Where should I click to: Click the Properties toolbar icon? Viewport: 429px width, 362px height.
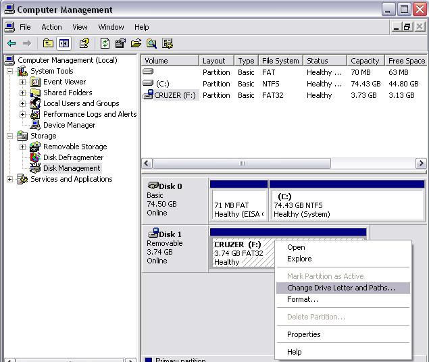pyautogui.click(x=121, y=44)
